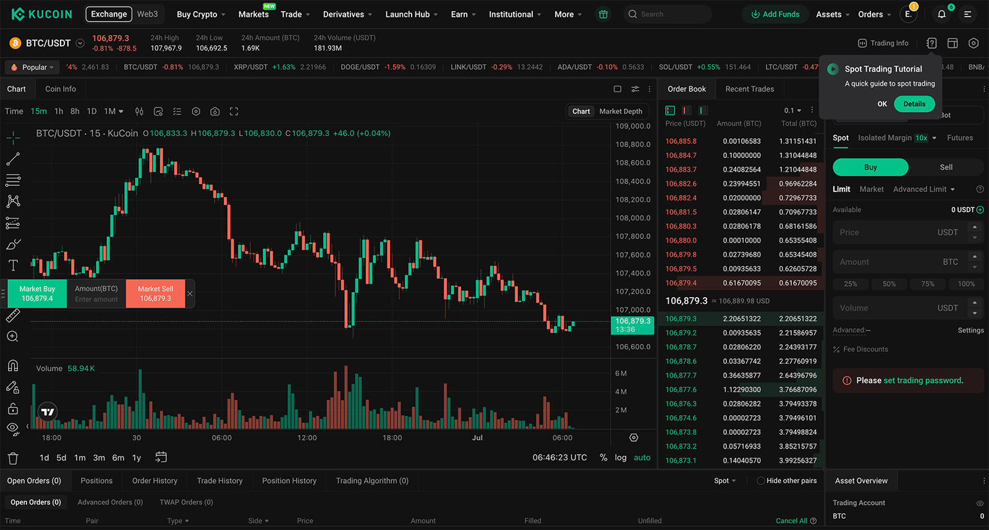Select the ruler measure tool
The width and height of the screenshot is (989, 530).
click(x=13, y=316)
